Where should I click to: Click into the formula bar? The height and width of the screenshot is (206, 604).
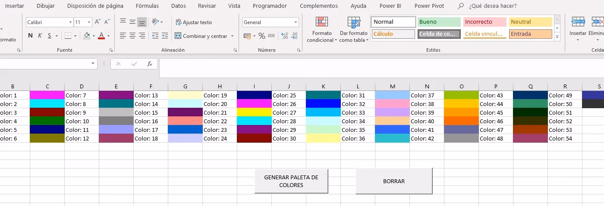click(x=381, y=67)
